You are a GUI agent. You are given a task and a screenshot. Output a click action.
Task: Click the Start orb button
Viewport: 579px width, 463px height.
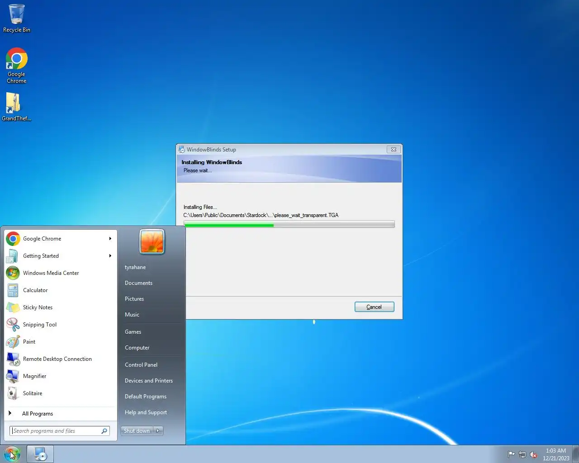point(12,454)
